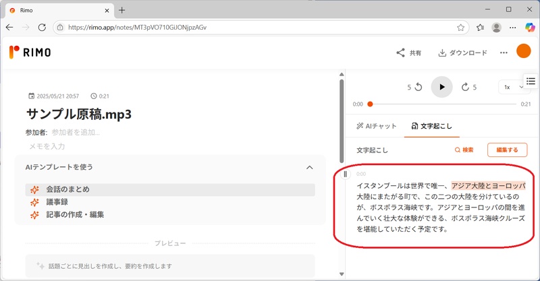
Task: Click the scrollbar down arrow
Action: click(342, 274)
